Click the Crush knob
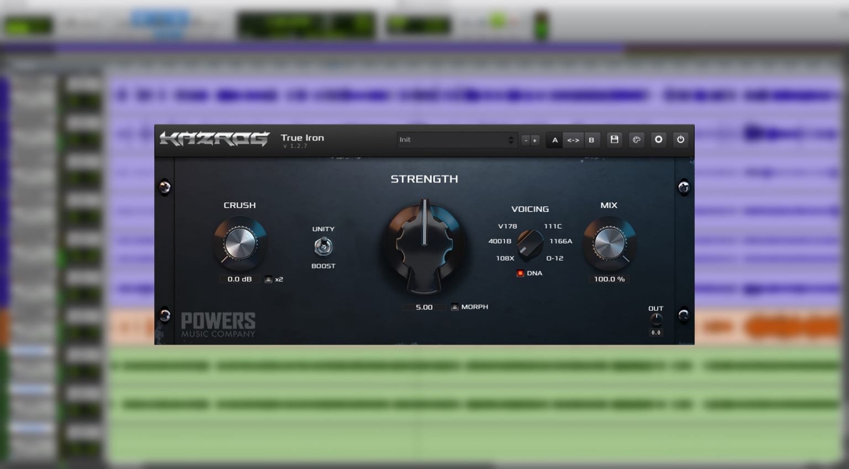The image size is (849, 469). point(240,243)
